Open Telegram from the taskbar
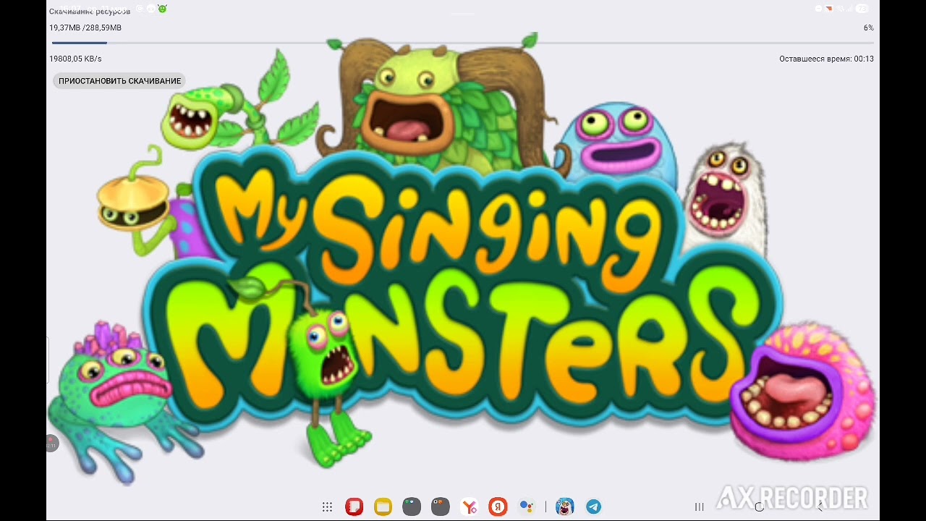926x521 pixels. (x=593, y=507)
